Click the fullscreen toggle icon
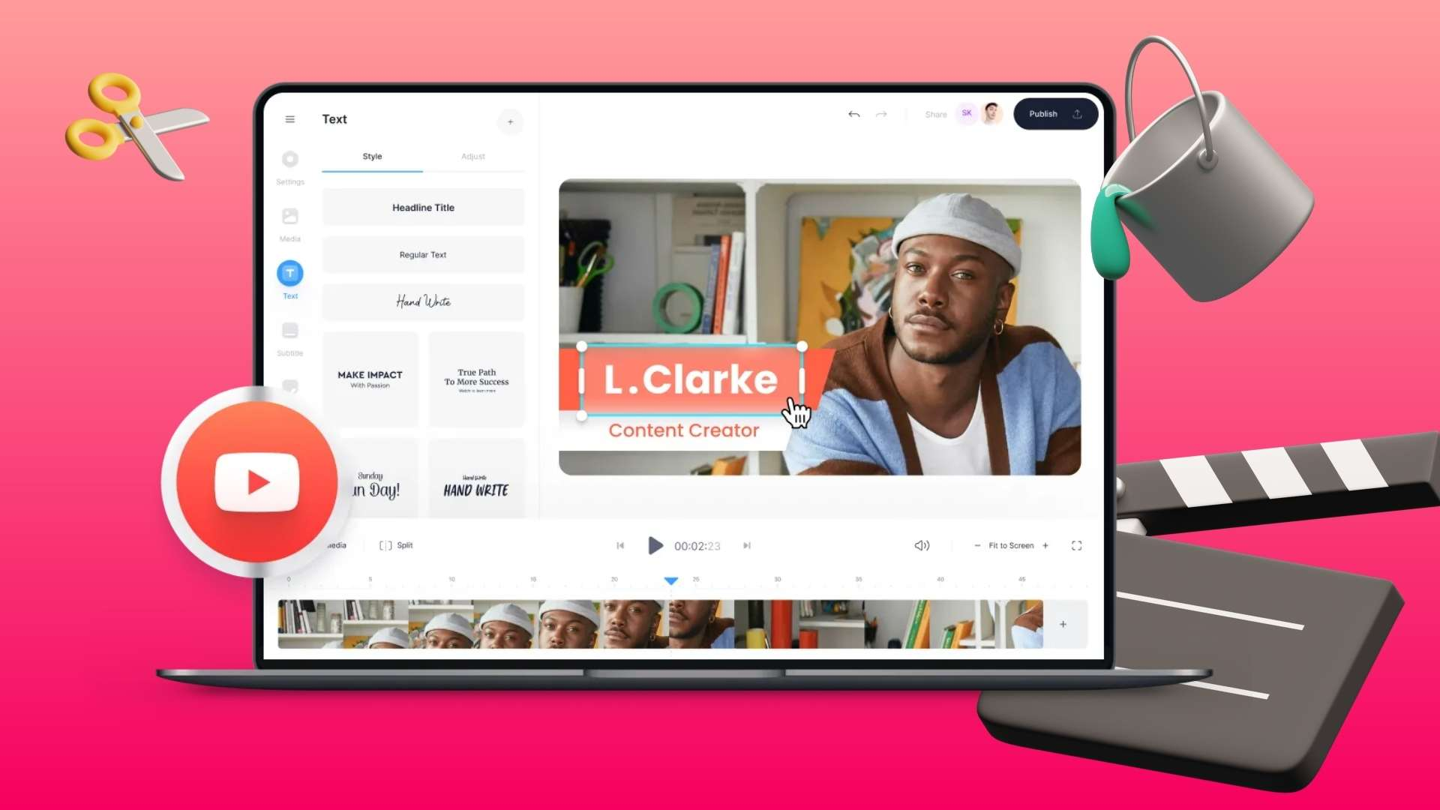The width and height of the screenshot is (1440, 810). tap(1077, 546)
